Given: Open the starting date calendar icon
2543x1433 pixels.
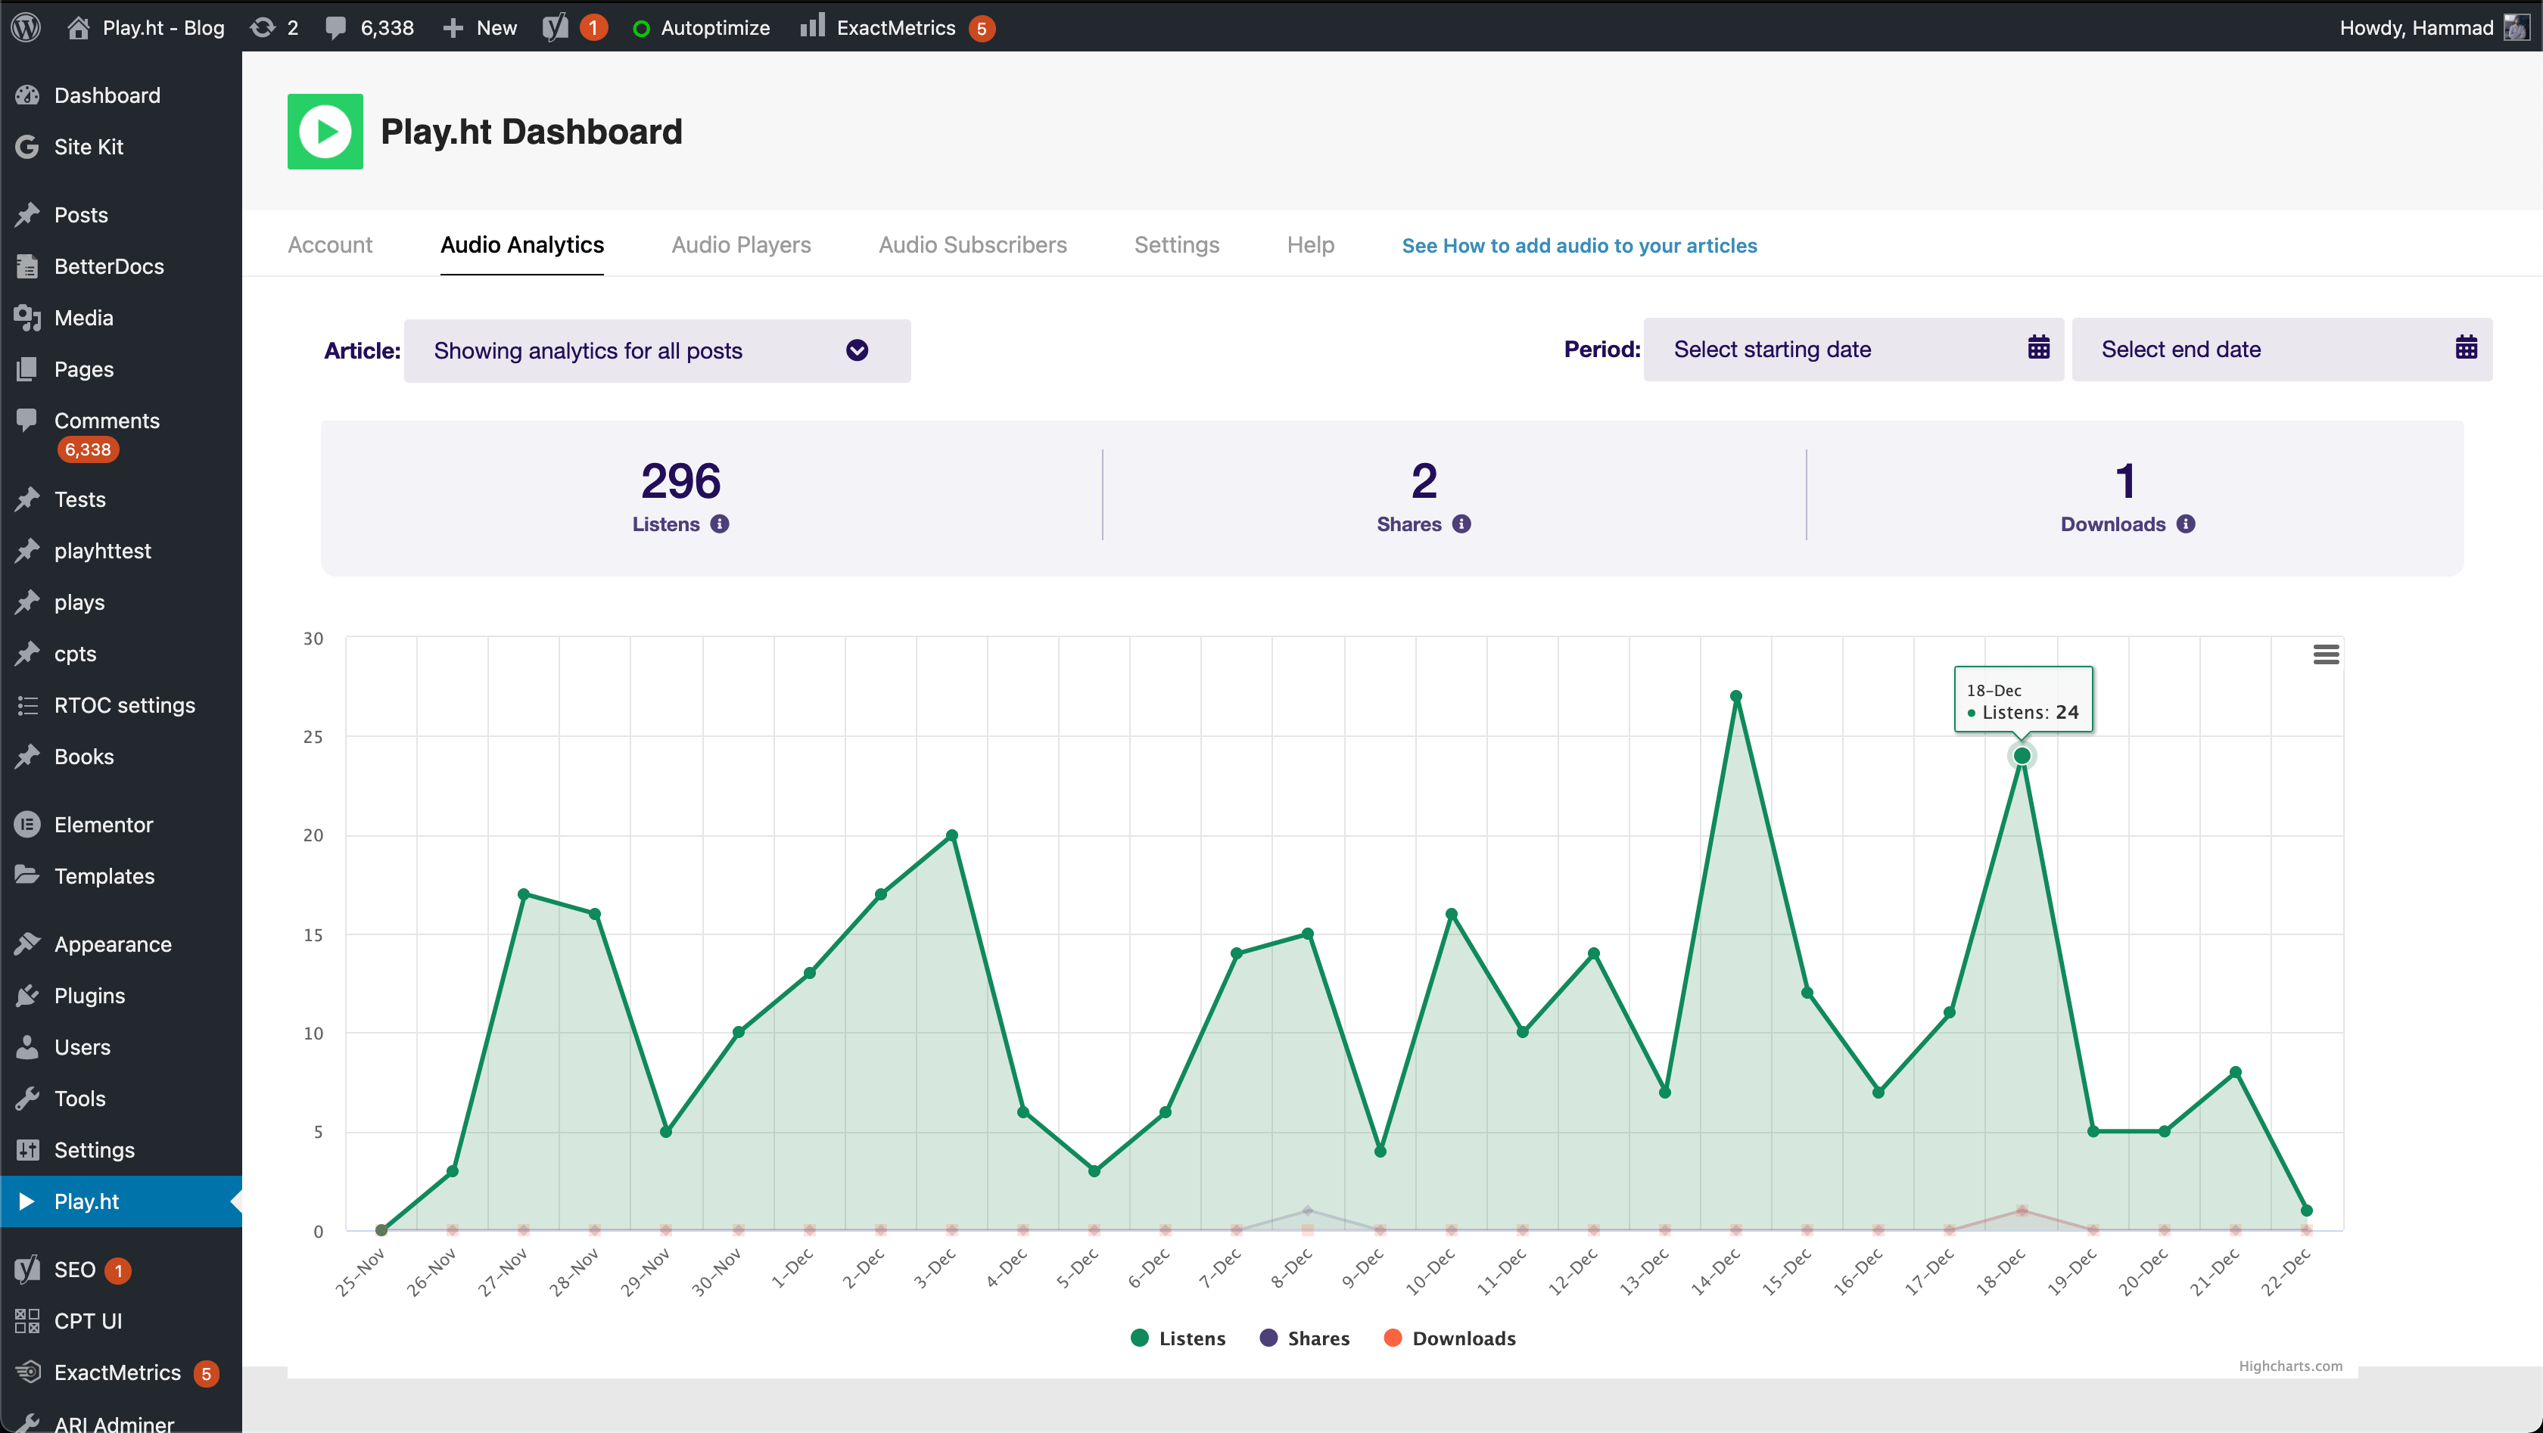Looking at the screenshot, I should point(2038,348).
